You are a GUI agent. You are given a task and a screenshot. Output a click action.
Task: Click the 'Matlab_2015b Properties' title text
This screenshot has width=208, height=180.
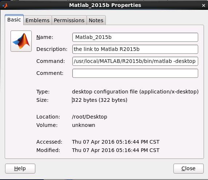[x=105, y=5]
